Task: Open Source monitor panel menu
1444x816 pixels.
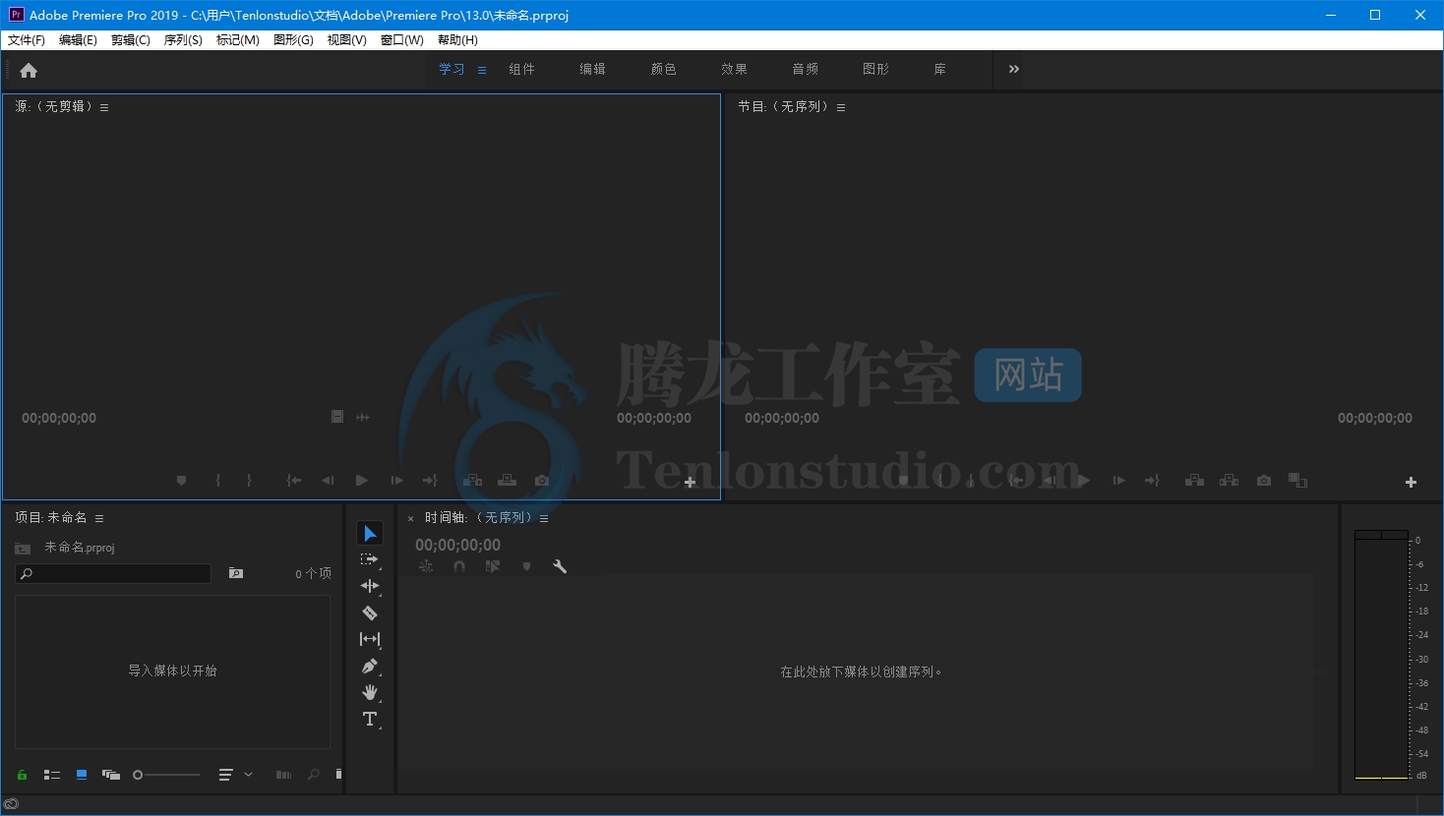Action: [104, 107]
